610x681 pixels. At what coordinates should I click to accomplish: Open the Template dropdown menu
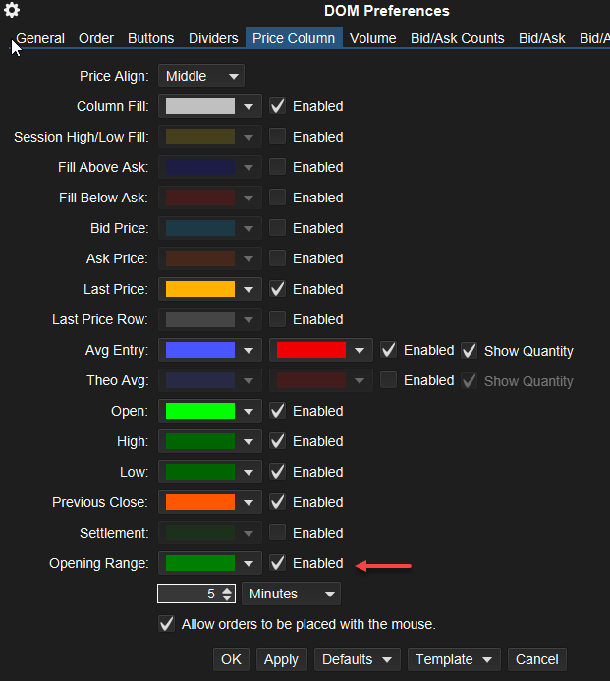point(454,659)
